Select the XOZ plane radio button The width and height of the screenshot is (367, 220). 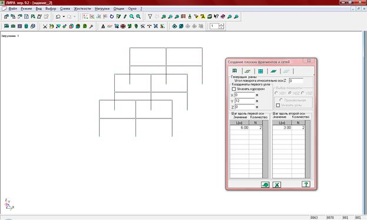coord(290,93)
